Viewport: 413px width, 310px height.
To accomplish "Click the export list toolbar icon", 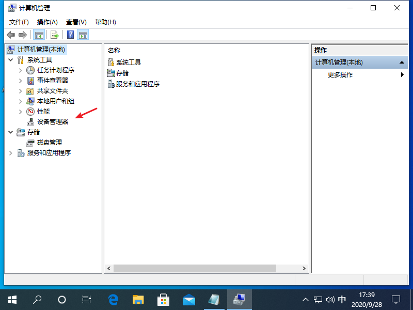I will coord(55,35).
